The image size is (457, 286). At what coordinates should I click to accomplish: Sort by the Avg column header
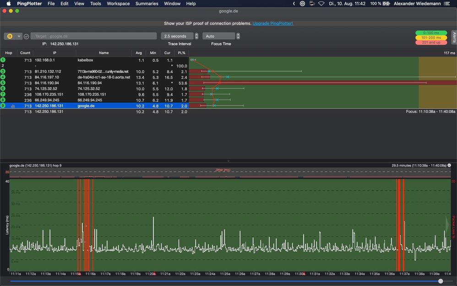tap(139, 53)
